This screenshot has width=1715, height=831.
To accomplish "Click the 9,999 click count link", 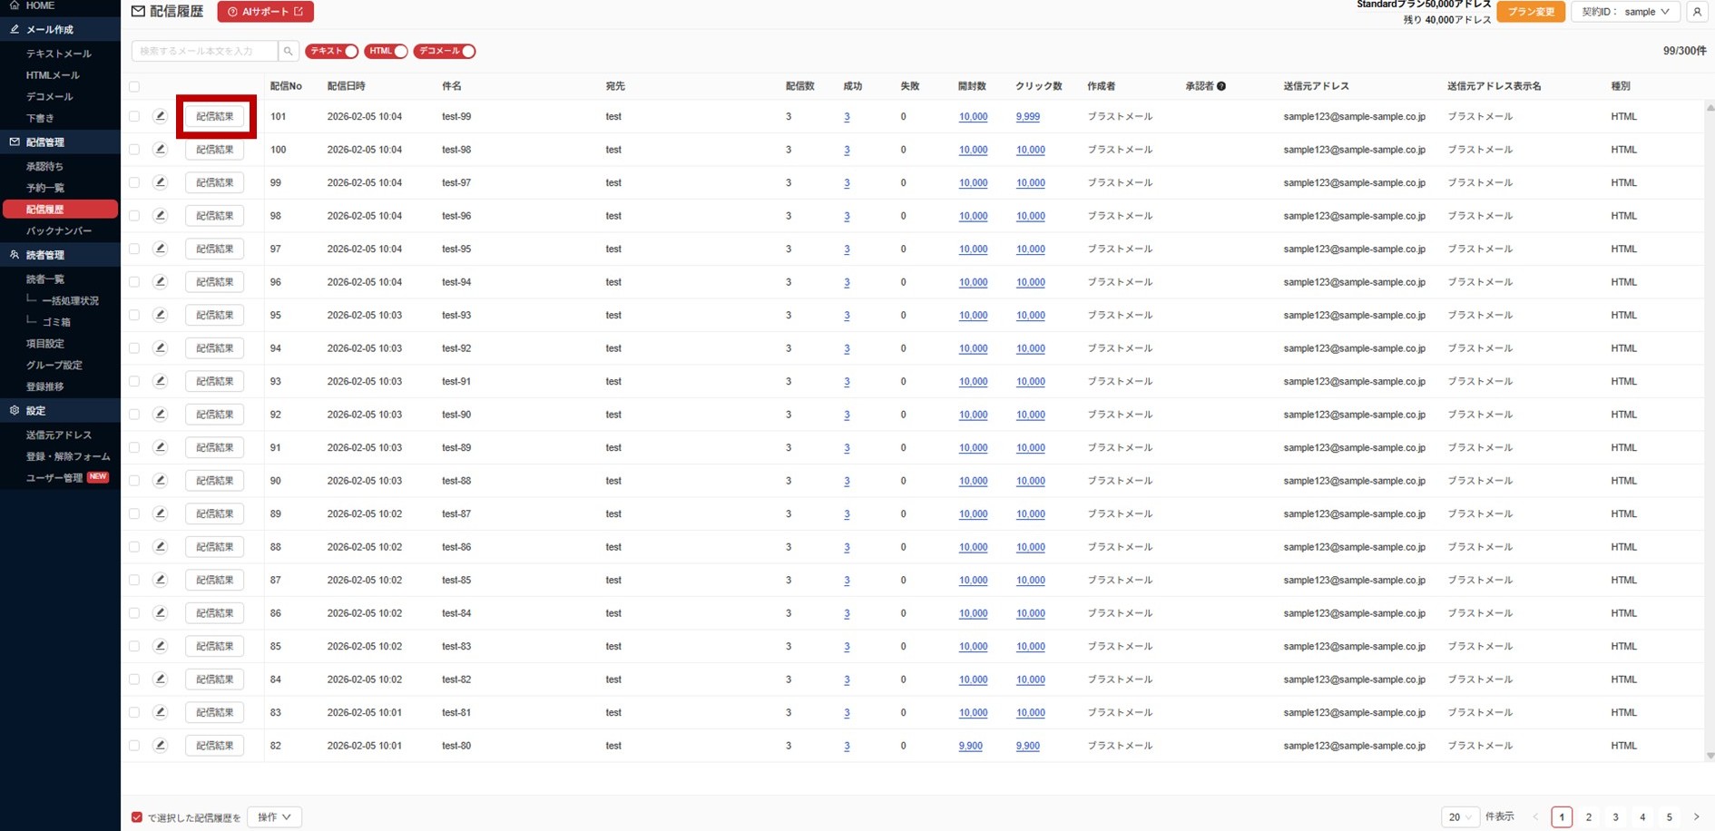I will point(1027,117).
